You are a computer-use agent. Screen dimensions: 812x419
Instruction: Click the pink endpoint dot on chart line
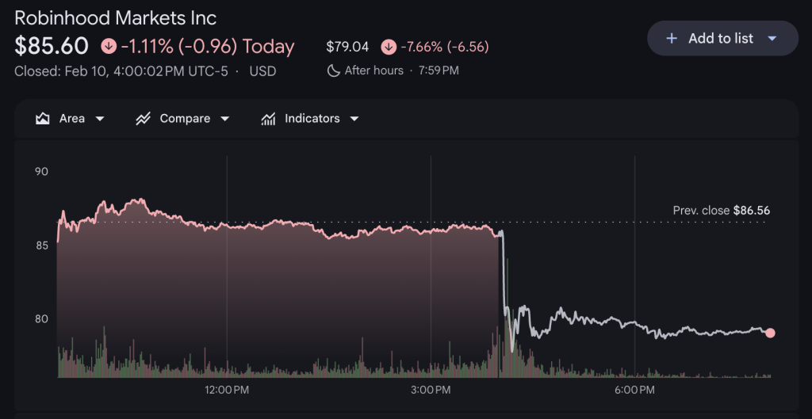coord(770,333)
